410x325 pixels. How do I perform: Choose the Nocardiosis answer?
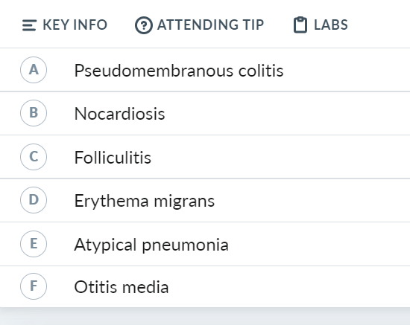(120, 114)
